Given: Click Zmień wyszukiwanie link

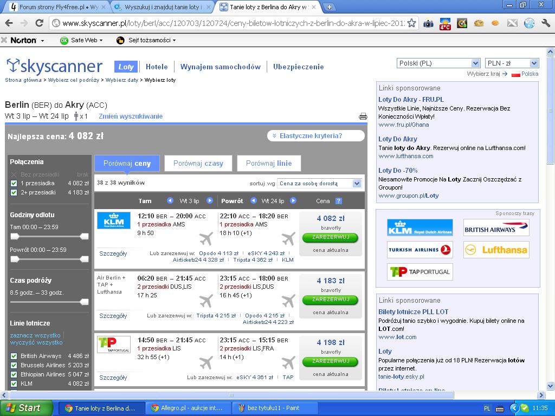Looking at the screenshot, I should click(131, 116).
